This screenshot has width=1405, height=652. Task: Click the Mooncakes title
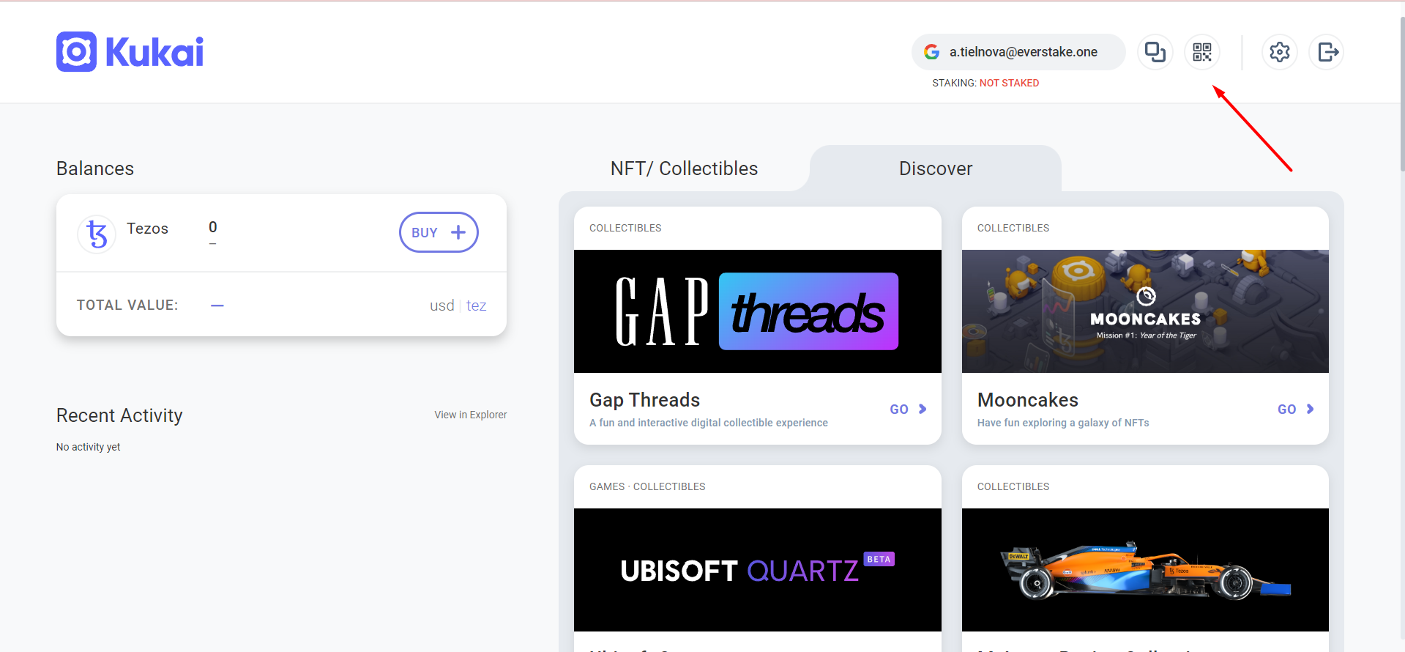[x=1027, y=400]
